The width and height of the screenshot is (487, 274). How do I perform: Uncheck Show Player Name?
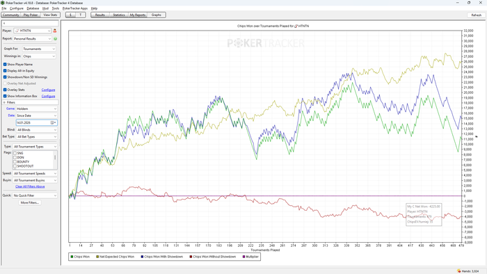click(x=5, y=64)
